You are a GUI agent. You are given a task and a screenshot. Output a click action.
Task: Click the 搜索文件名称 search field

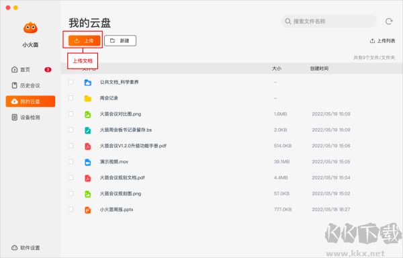[x=329, y=21]
